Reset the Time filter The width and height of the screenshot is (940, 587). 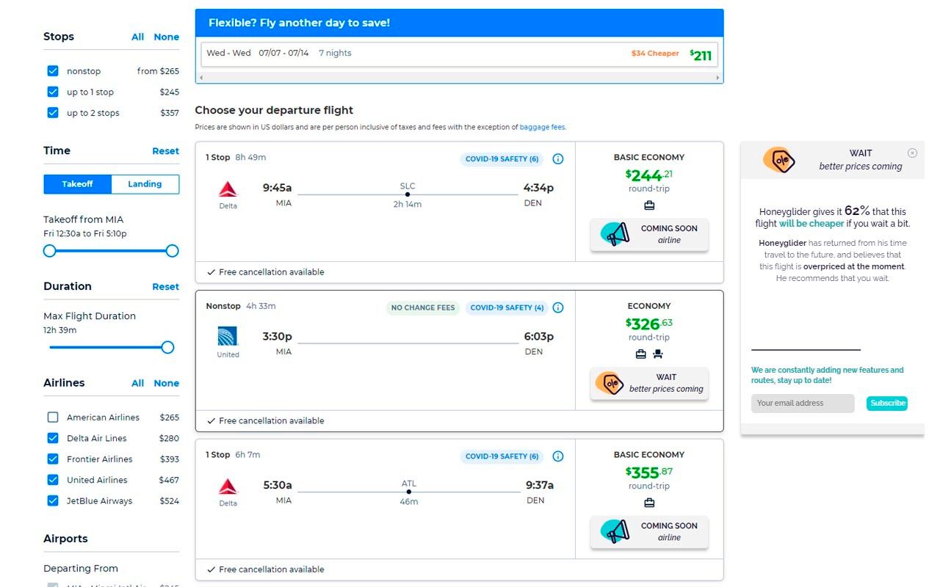coord(165,151)
